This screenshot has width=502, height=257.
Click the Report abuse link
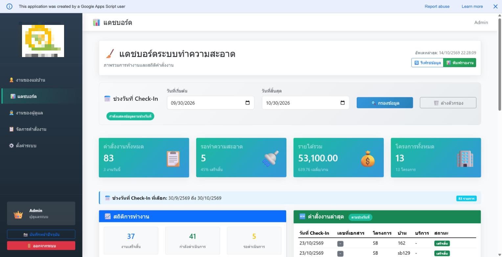pos(437,7)
